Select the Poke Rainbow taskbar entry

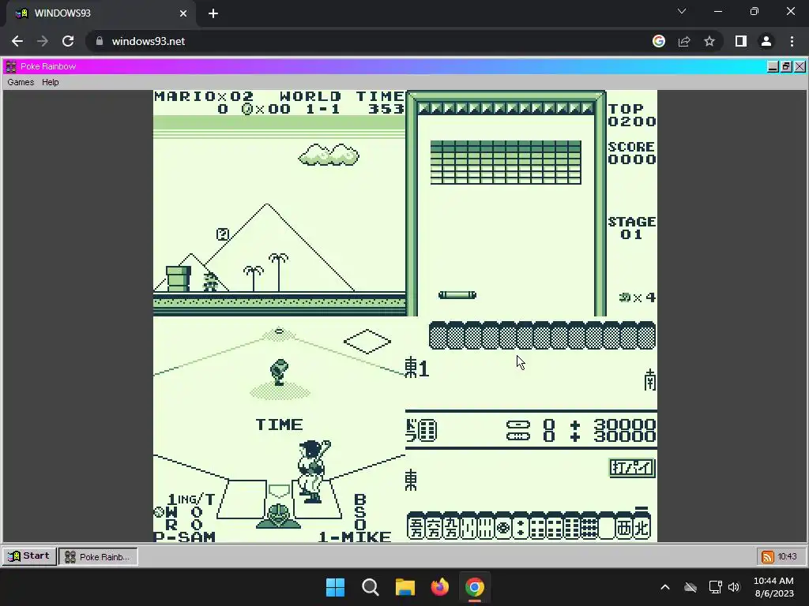point(98,556)
